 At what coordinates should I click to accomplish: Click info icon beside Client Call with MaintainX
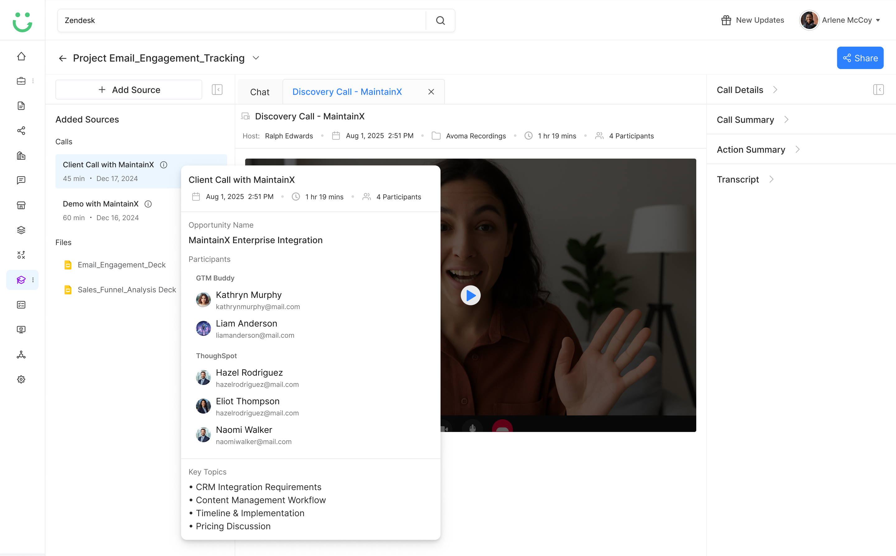tap(164, 165)
